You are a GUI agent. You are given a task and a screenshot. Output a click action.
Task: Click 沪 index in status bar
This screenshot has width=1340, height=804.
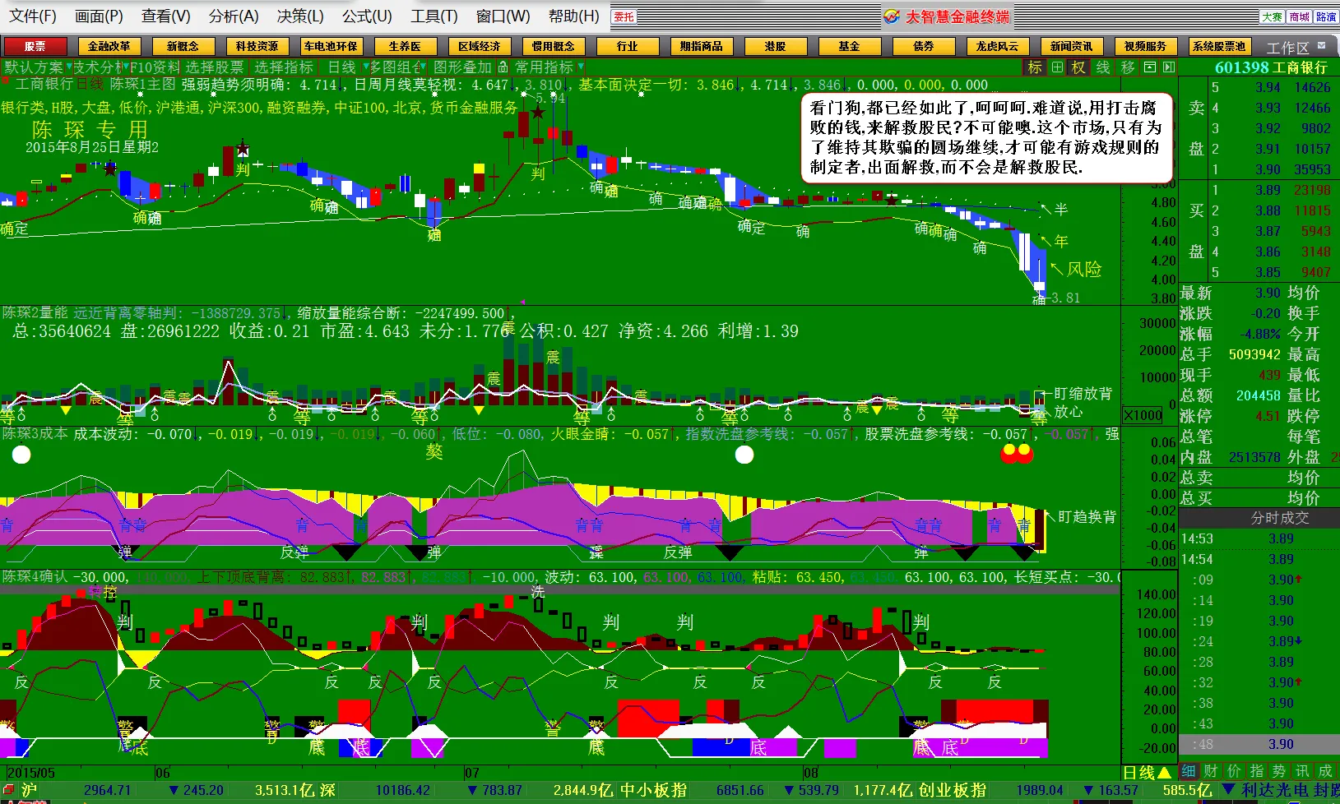pyautogui.click(x=30, y=790)
